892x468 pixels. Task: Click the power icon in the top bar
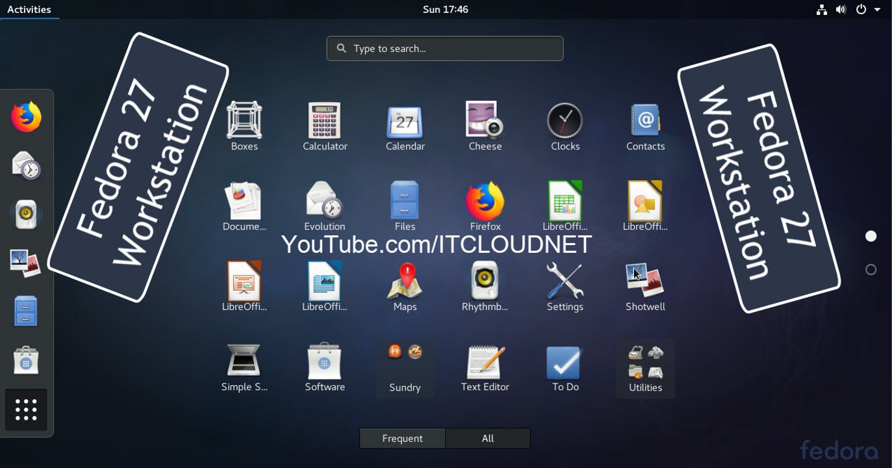point(861,9)
